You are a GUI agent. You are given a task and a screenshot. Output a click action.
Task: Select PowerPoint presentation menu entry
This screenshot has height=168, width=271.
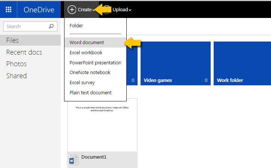click(96, 62)
